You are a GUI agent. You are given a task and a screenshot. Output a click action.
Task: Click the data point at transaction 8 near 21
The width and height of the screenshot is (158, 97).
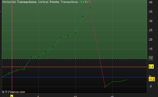point(61,38)
